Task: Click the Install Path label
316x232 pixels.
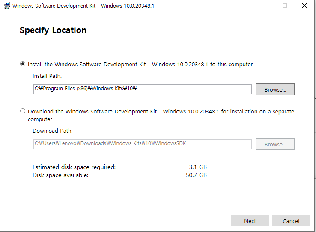Action: [47, 76]
